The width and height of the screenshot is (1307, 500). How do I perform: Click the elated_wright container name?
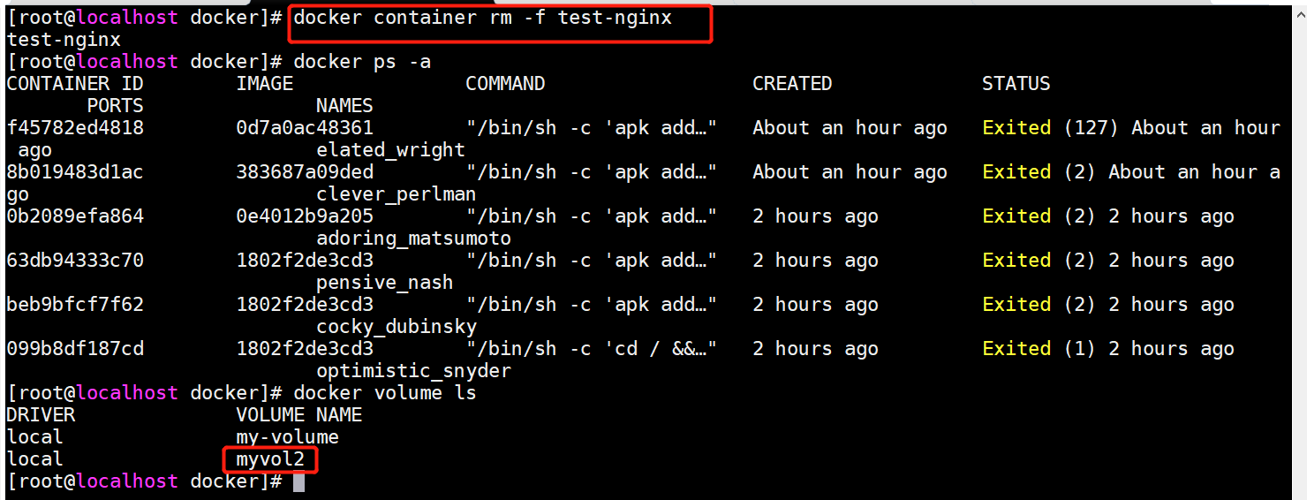(x=390, y=150)
